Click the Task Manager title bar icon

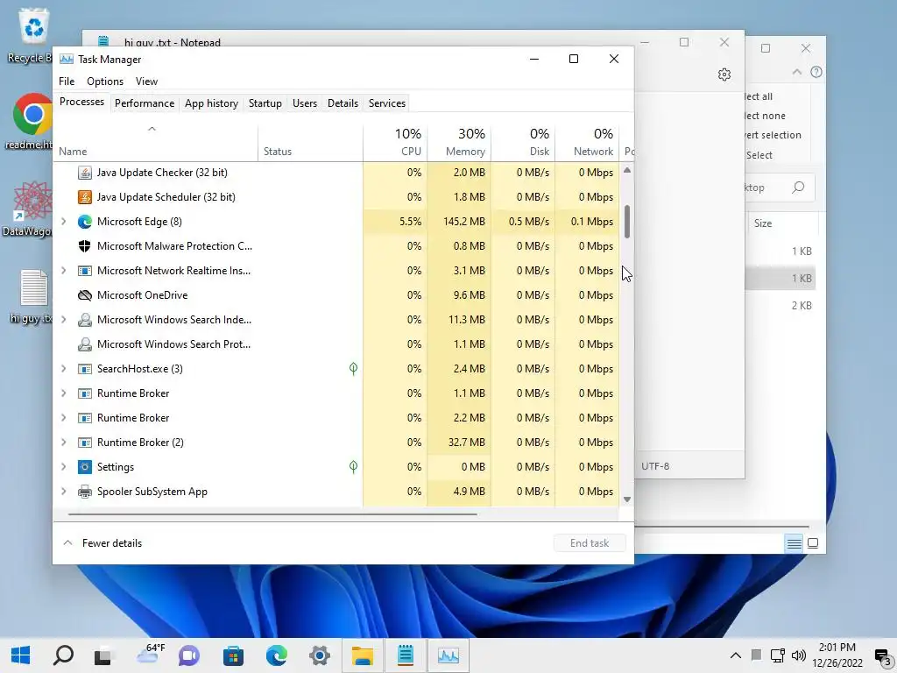click(x=67, y=59)
